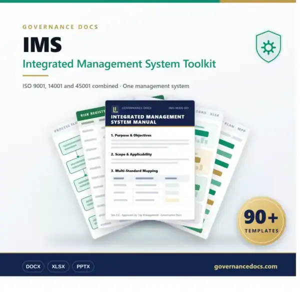300x300 pixels.
Task: Click the large 'IMS' title
Action: (x=42, y=44)
